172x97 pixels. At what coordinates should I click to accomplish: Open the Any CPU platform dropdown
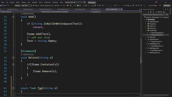[x=27, y=5]
